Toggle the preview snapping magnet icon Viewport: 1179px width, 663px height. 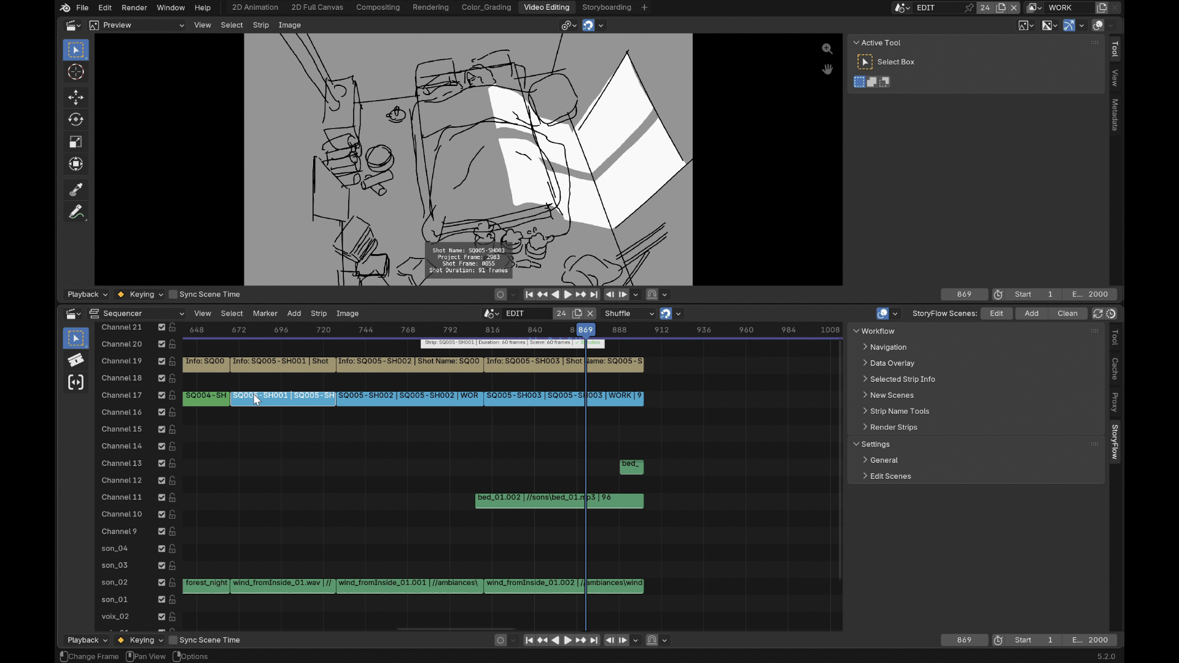point(588,25)
